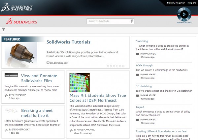Click author name MARIE PLANCHARD
The width and height of the screenshot is (198, 140).
[86, 130]
